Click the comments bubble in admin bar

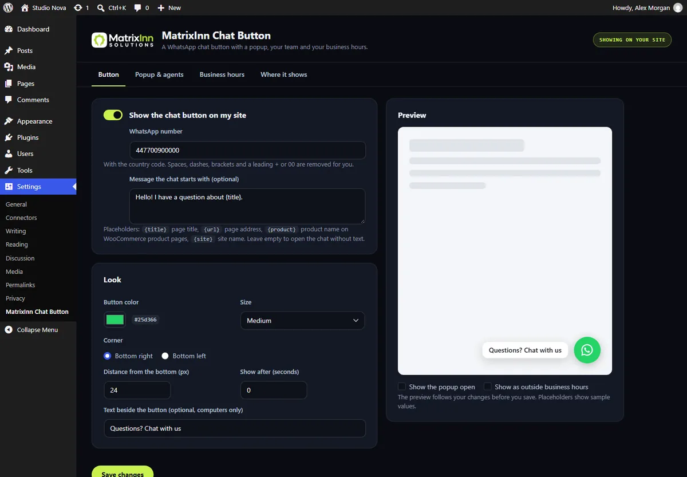pos(138,8)
